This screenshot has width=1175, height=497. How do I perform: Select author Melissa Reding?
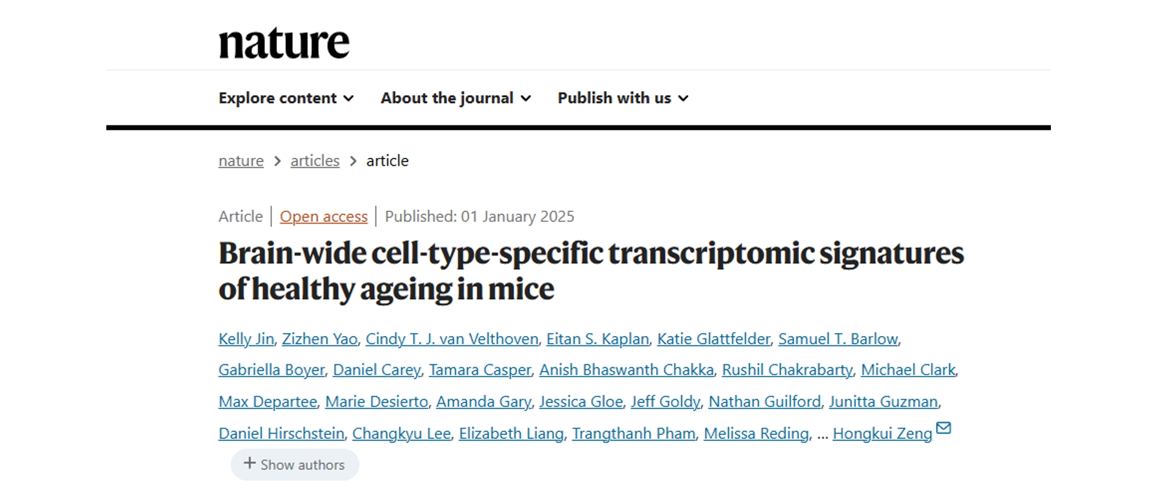pyautogui.click(x=756, y=434)
